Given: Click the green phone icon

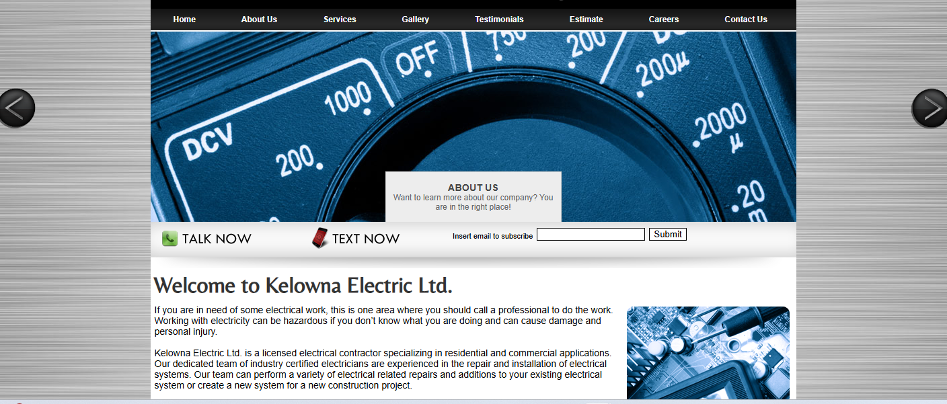Looking at the screenshot, I should point(169,239).
